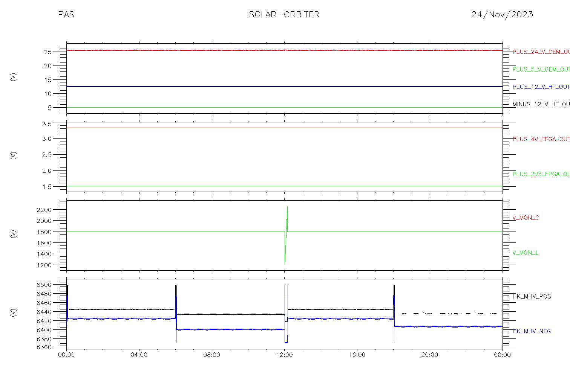Viewport: 570px width, 384px height.
Task: Select the 1800 tick label in V_MON panel
Action: click(x=44, y=232)
